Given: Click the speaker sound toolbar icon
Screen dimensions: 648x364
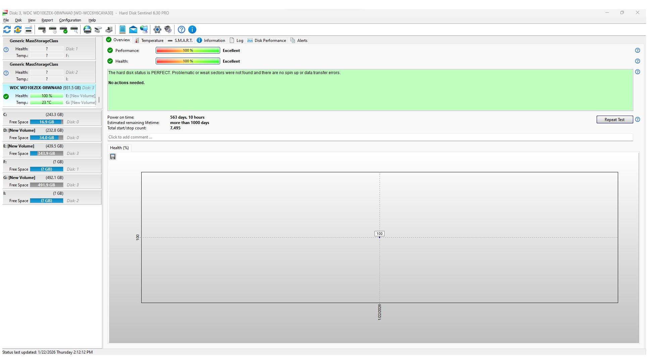Looking at the screenshot, I should (x=168, y=29).
